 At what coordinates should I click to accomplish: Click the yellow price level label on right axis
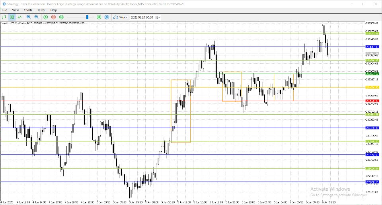(x=372, y=87)
